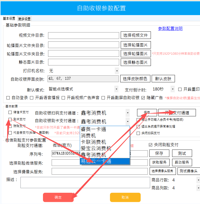
Task: Expand the 打印机名称 dropdown
Action: click(117, 71)
